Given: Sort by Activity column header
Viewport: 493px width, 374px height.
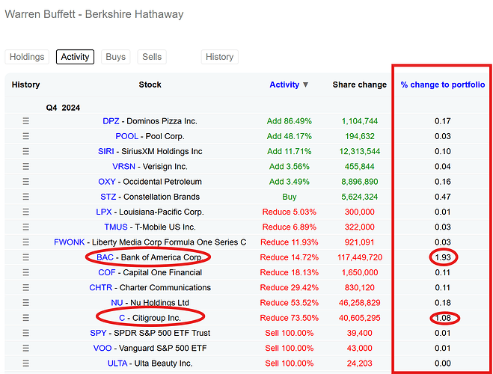Looking at the screenshot, I should click(x=284, y=85).
